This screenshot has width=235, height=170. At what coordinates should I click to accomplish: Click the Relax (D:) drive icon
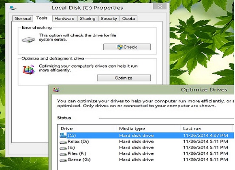pos(63,142)
